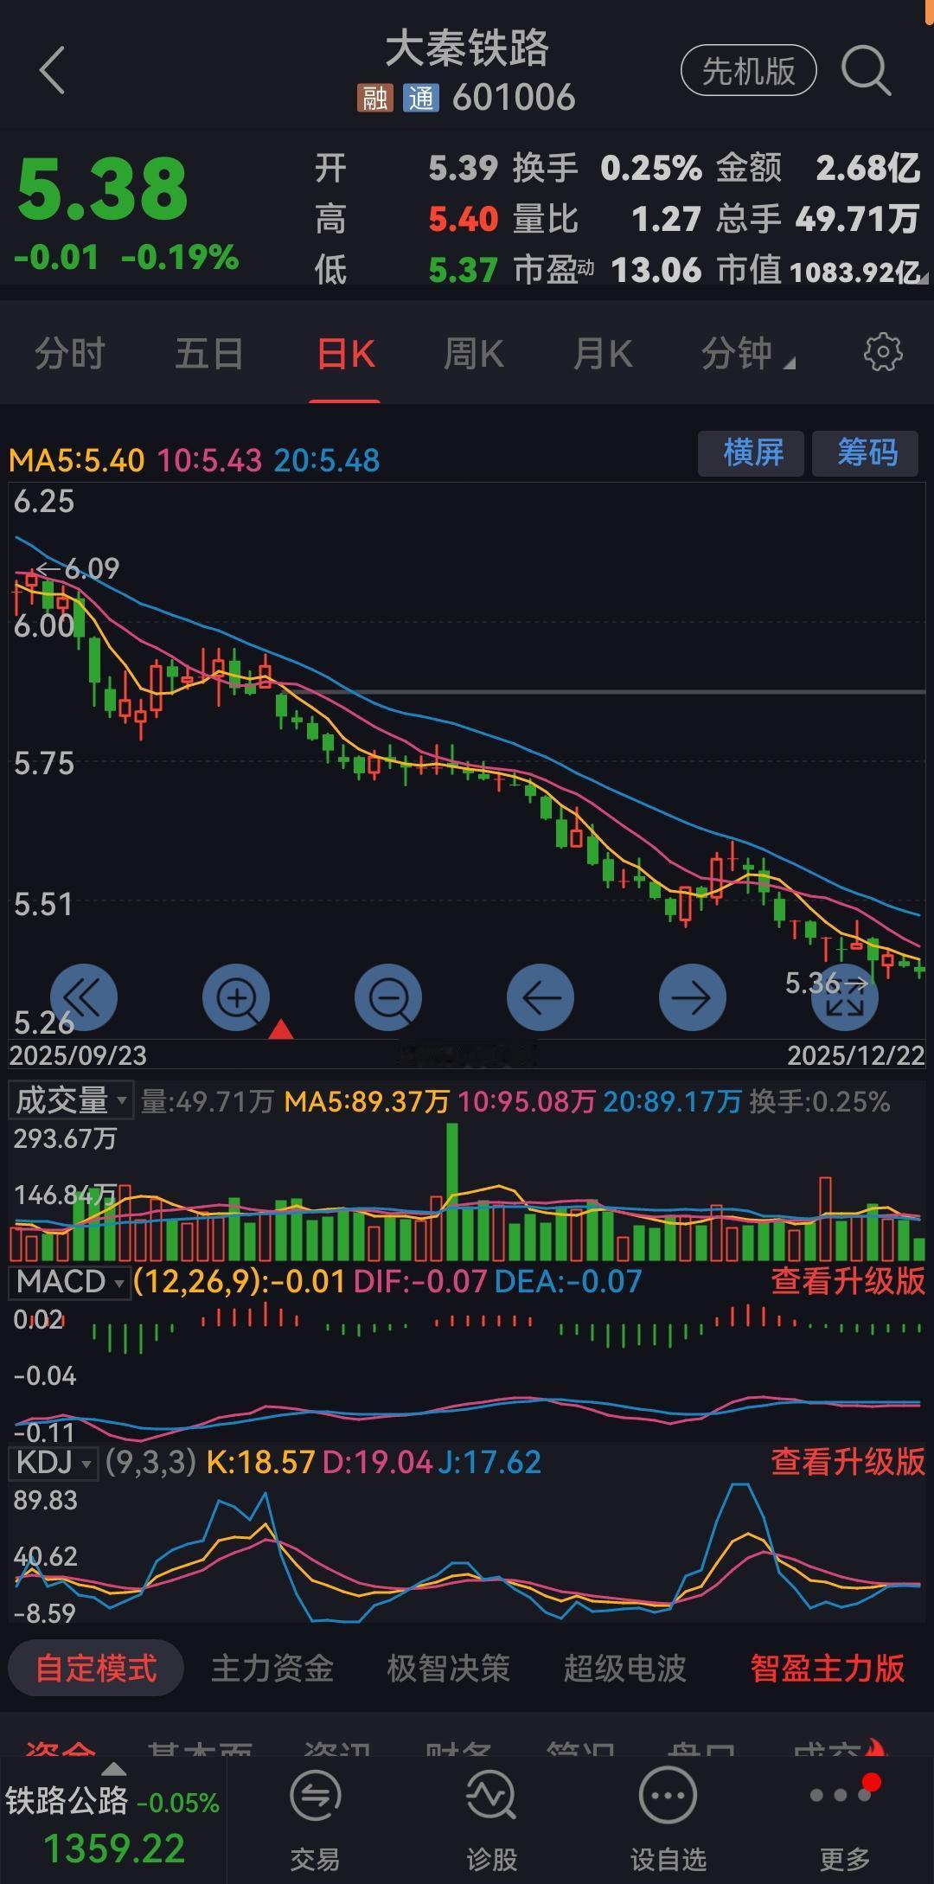Switch to 五日 five-day tab
Screen dimensions: 934x1884
pos(209,353)
